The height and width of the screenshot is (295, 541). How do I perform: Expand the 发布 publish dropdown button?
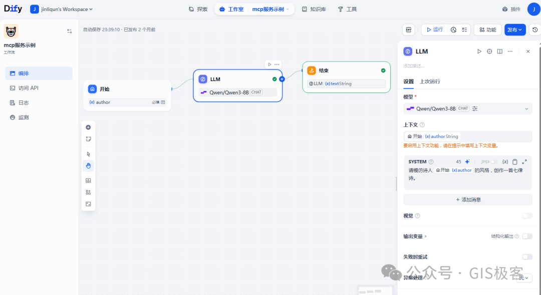pos(521,29)
